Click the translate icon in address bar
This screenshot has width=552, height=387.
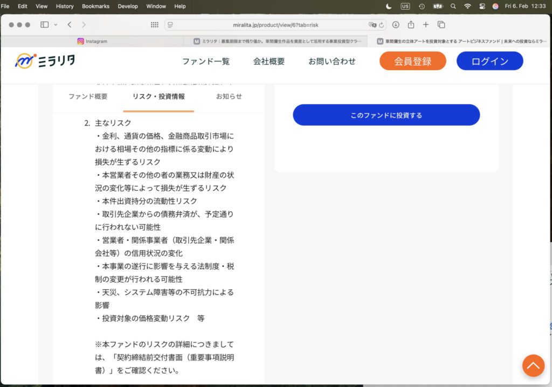(x=372, y=25)
